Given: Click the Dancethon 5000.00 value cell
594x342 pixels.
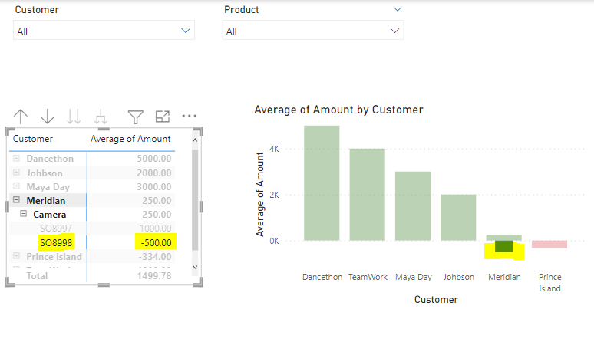Looking at the screenshot, I should 154,159.
